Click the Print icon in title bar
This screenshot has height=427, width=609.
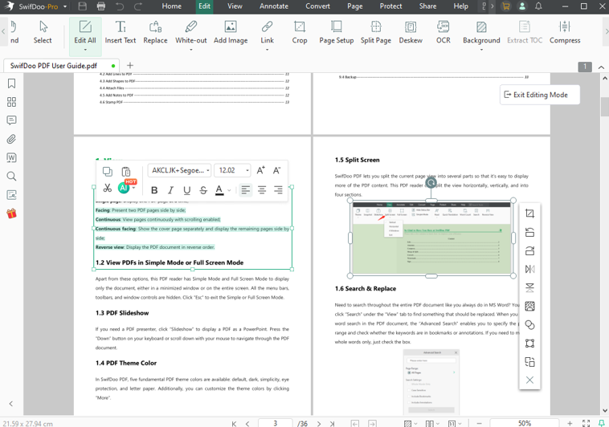click(x=101, y=6)
